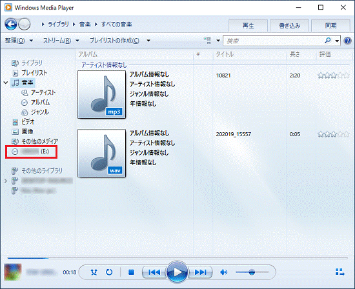Image resolution: width=355 pixels, height=289 pixels.
Task: Click the Back navigation arrow button
Action: click(11, 25)
